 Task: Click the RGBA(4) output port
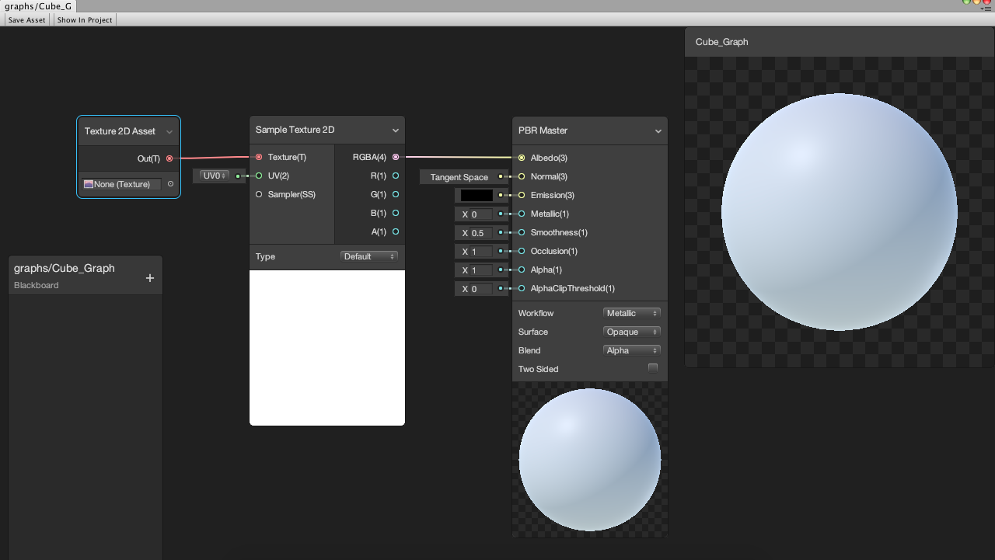pos(396,157)
